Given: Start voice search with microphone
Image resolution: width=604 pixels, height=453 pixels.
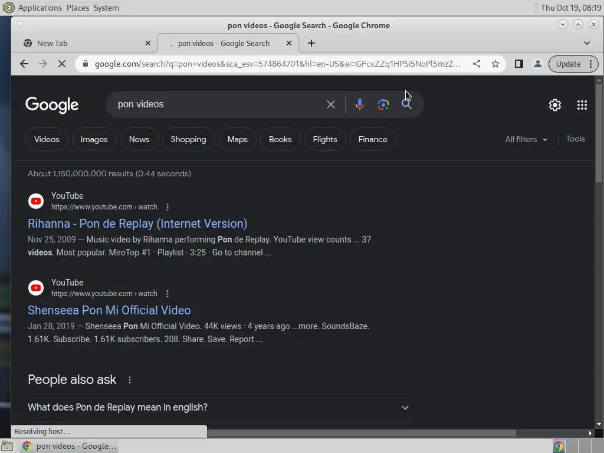Looking at the screenshot, I should pos(359,104).
